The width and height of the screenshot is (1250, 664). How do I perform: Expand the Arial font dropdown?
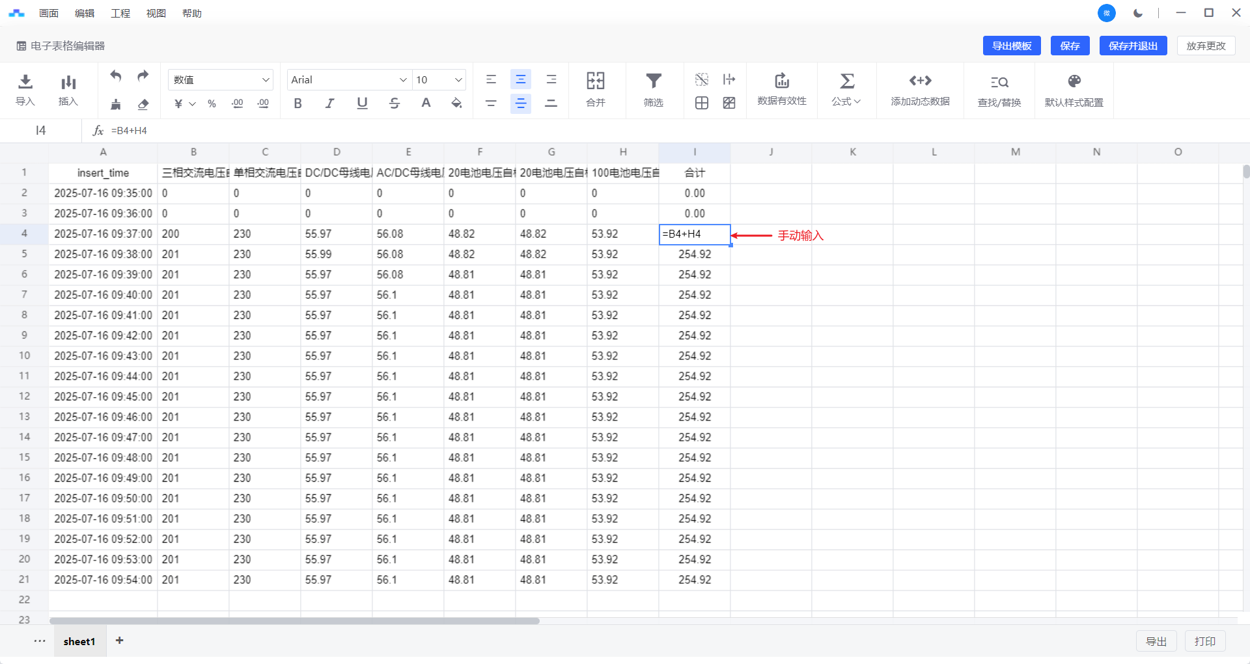click(x=348, y=79)
